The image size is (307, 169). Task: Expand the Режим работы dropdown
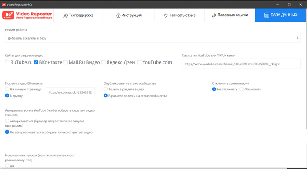pos(153,38)
